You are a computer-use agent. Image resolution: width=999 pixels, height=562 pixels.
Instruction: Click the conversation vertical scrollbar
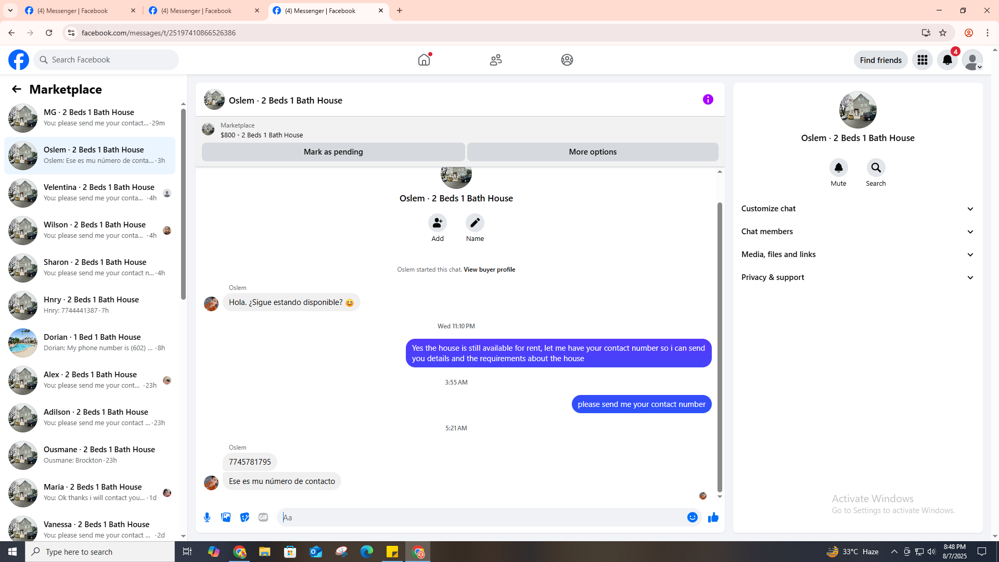[x=720, y=347]
